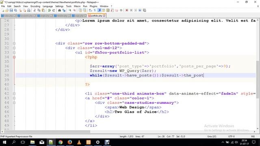The image size is (260, 146).
Task: Toggle word wrap in toolbar
Action: pos(90,10)
